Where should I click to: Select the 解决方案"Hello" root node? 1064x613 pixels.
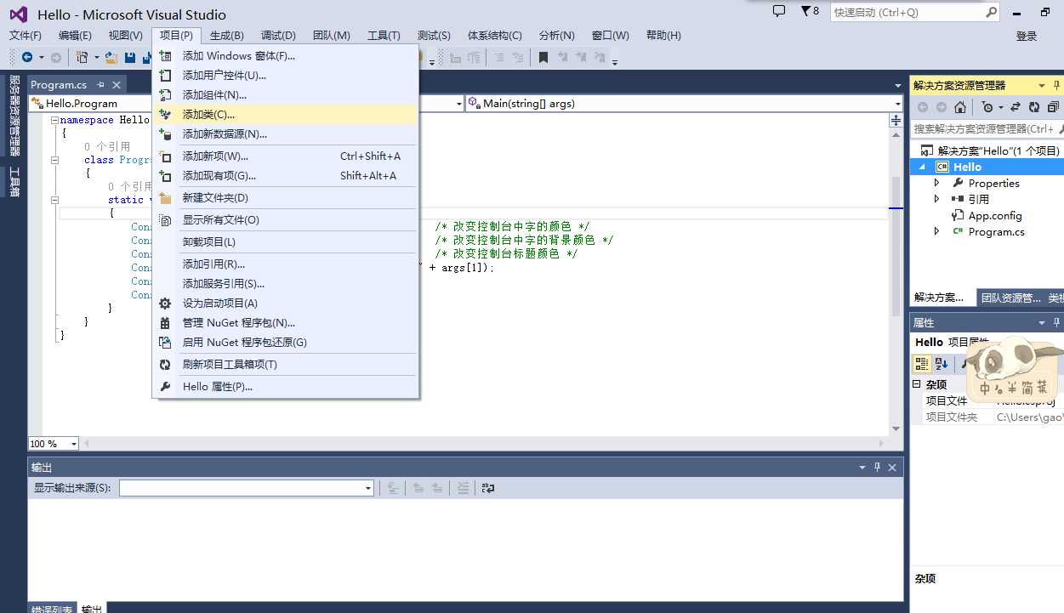coord(999,150)
